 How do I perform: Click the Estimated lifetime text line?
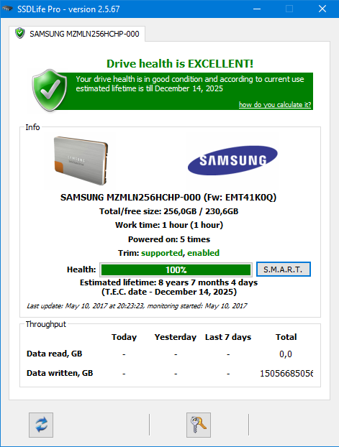click(169, 282)
